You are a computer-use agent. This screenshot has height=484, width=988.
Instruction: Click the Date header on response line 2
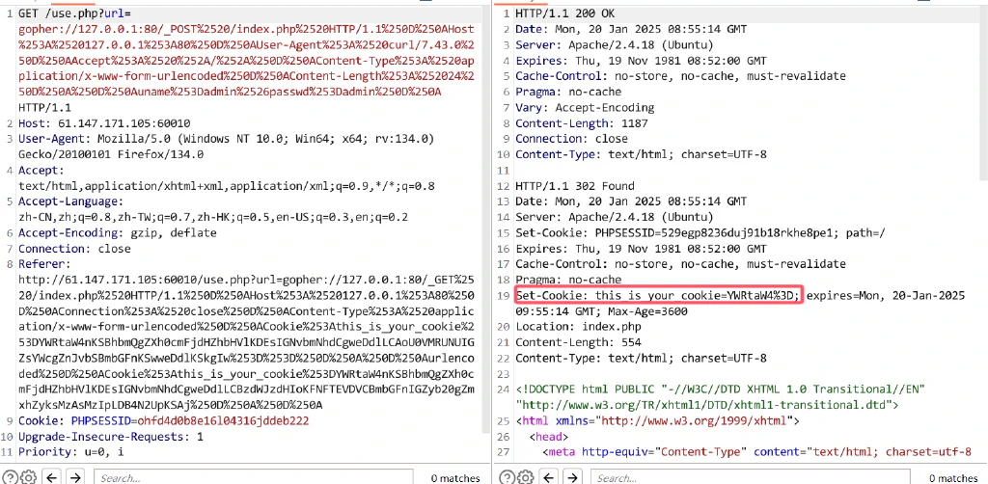click(x=631, y=30)
